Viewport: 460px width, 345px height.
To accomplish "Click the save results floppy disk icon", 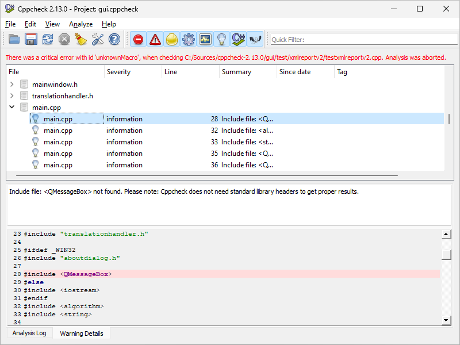I will tap(31, 39).
